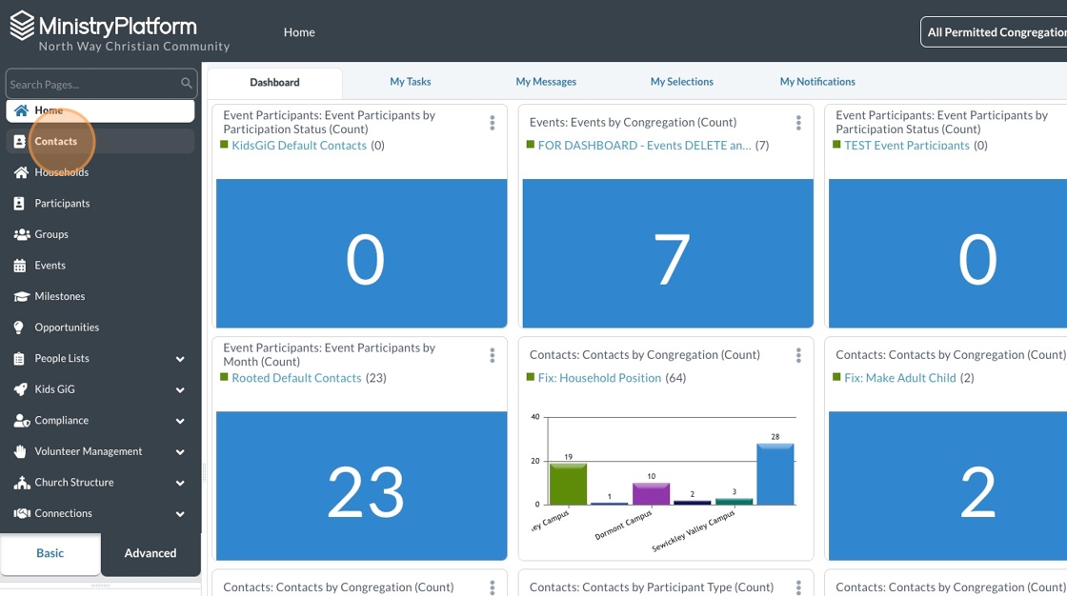Switch sidebar to Advanced mode
Viewport: 1067px width, 596px height.
[x=151, y=553]
